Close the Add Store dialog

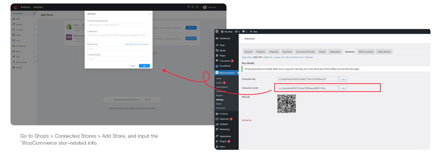click(x=149, y=14)
